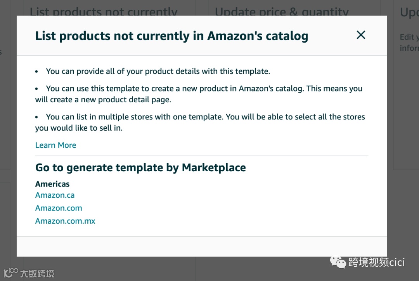Click the Americas region label
Image resolution: width=419 pixels, height=281 pixels.
(x=52, y=184)
